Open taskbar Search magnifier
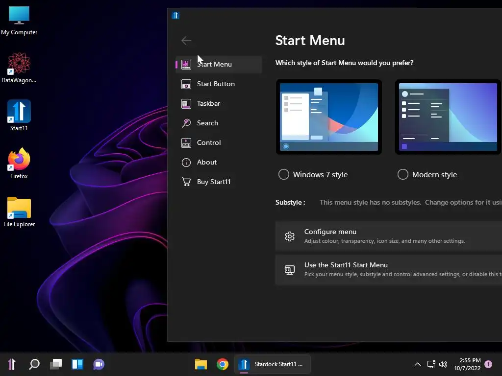Image resolution: width=502 pixels, height=376 pixels. tap(34, 364)
